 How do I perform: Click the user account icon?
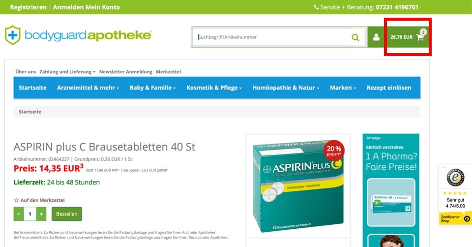coord(376,37)
